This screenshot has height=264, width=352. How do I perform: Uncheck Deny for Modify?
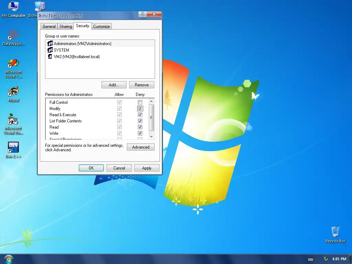(x=140, y=108)
